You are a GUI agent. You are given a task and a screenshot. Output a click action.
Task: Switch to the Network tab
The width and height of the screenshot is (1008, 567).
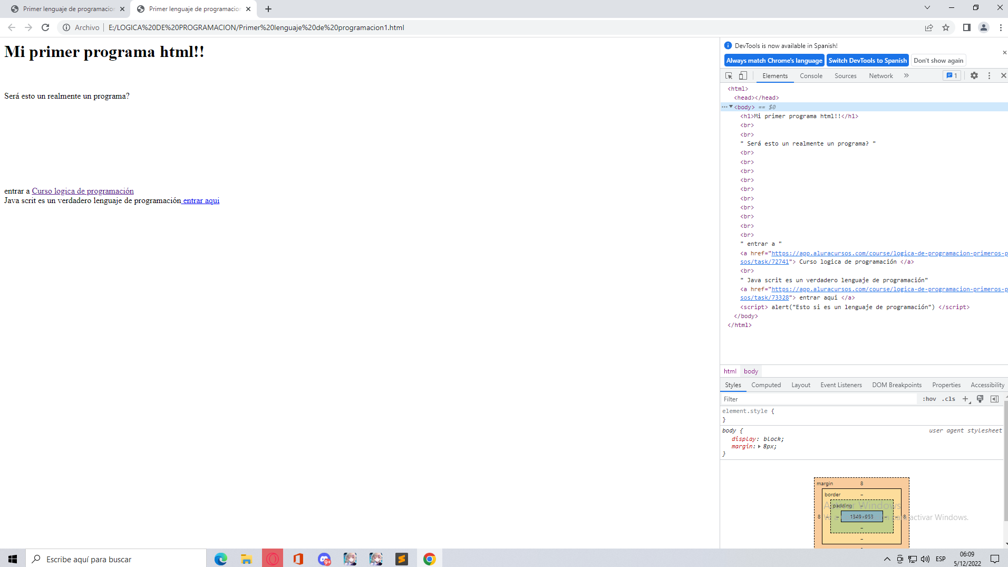880,76
